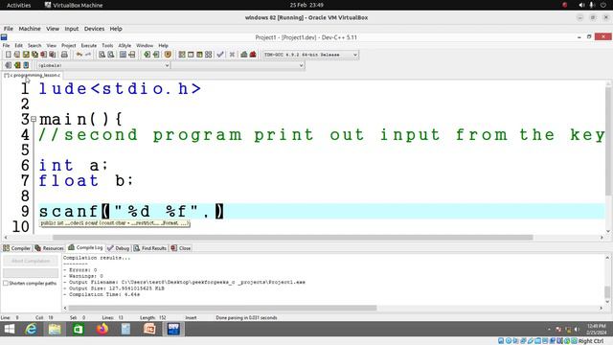
Task: Click the shield-shaped bookmark icon
Action: click(x=168, y=55)
